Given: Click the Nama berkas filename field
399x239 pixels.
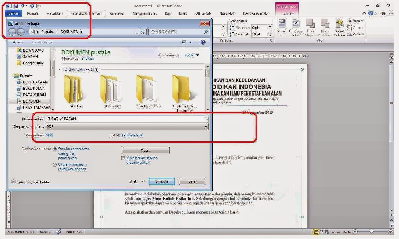Looking at the screenshot, I should point(124,119).
